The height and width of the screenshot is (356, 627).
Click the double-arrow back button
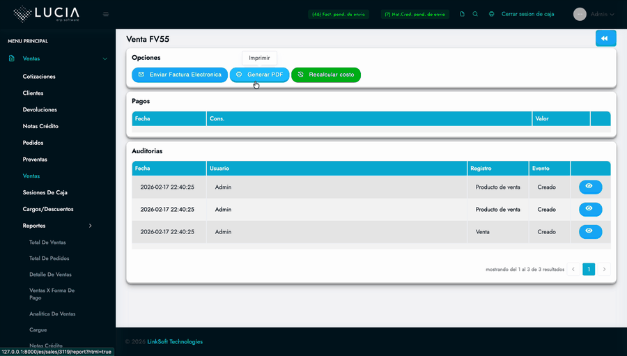pyautogui.click(x=605, y=38)
